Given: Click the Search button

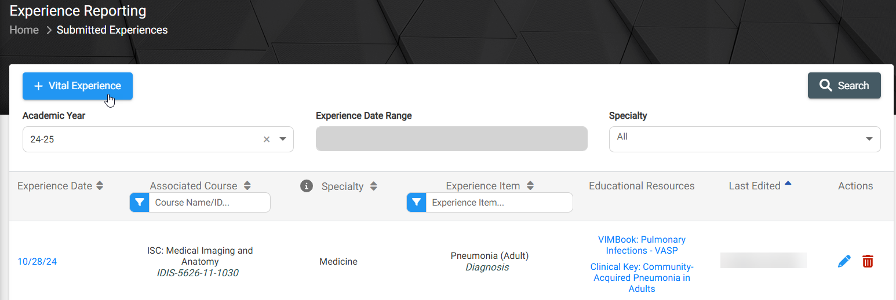Looking at the screenshot, I should pyautogui.click(x=844, y=86).
